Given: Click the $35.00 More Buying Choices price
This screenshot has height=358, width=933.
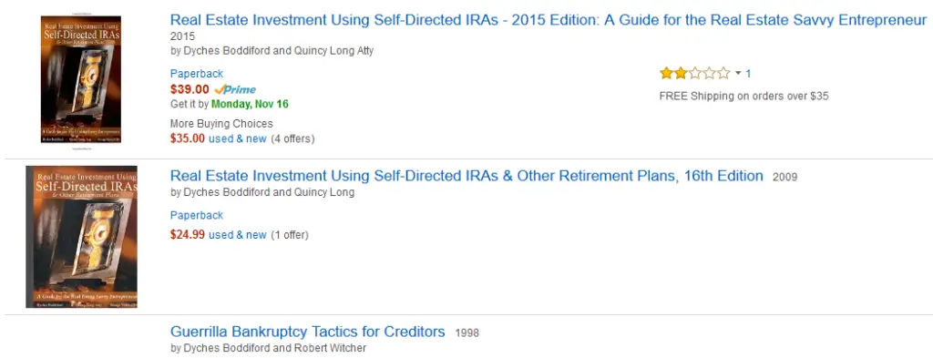Looking at the screenshot, I should click(x=188, y=138).
